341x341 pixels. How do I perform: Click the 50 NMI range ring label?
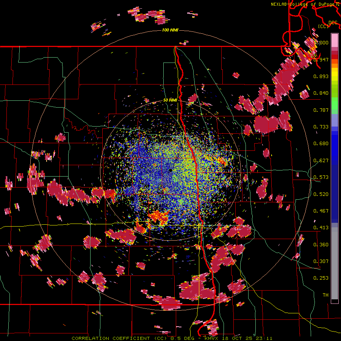tap(170, 100)
